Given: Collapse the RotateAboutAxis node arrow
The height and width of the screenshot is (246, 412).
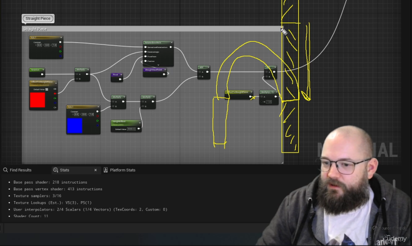Looking at the screenshot, I should (x=171, y=42).
